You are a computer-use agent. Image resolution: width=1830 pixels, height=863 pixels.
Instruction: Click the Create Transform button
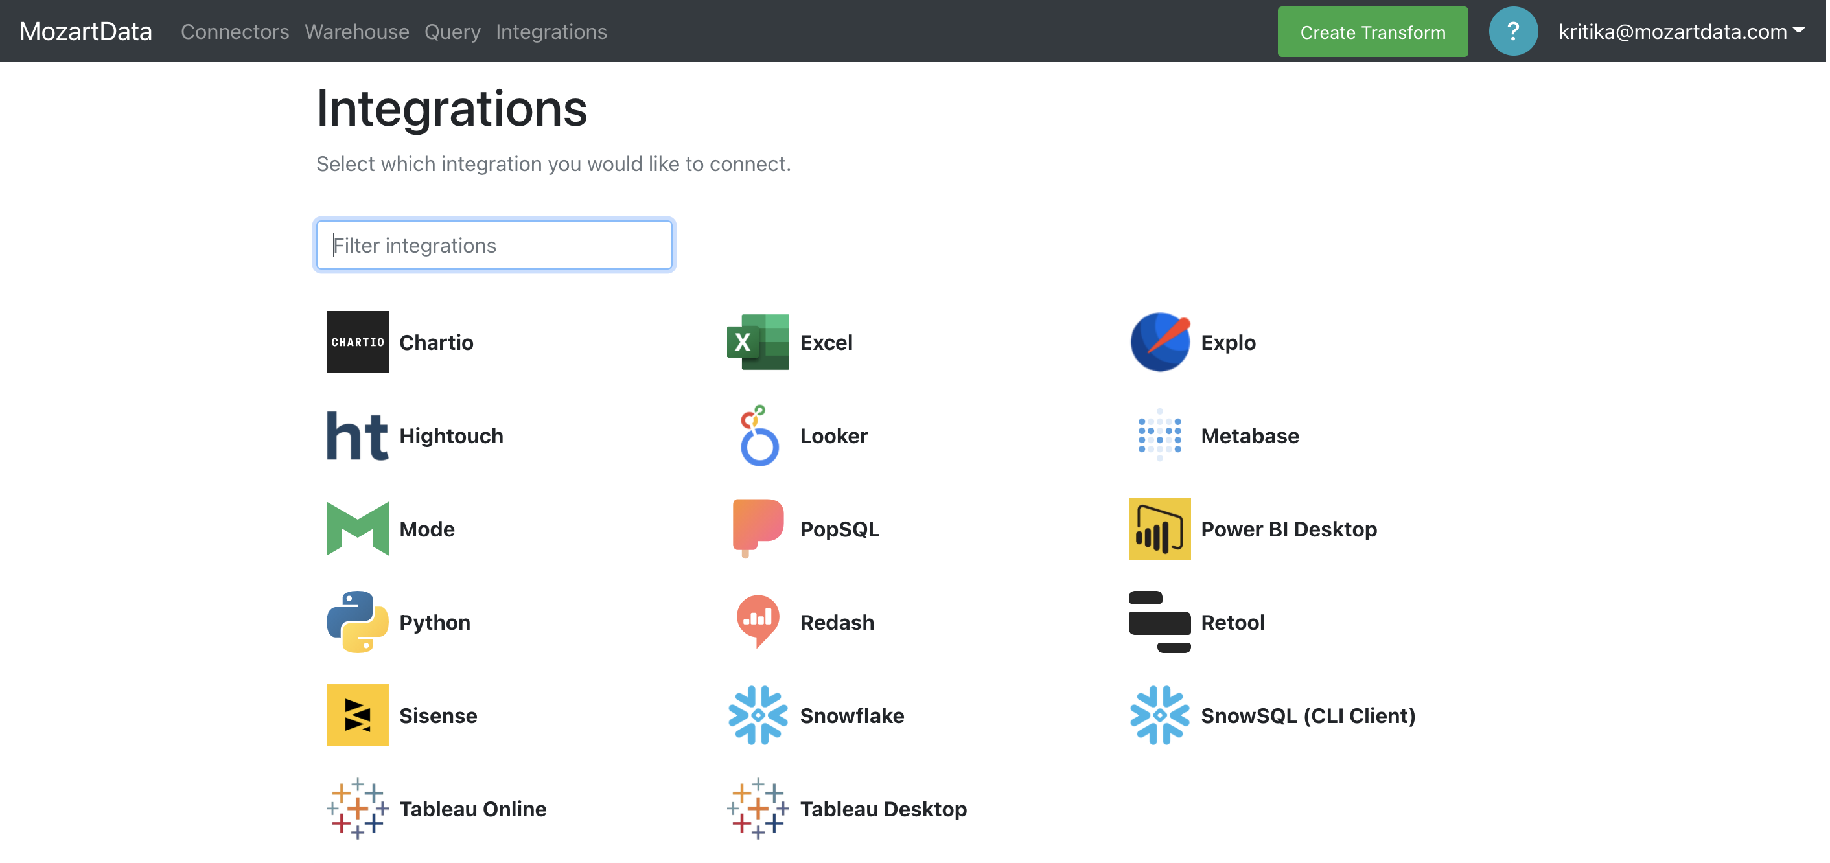click(x=1372, y=31)
